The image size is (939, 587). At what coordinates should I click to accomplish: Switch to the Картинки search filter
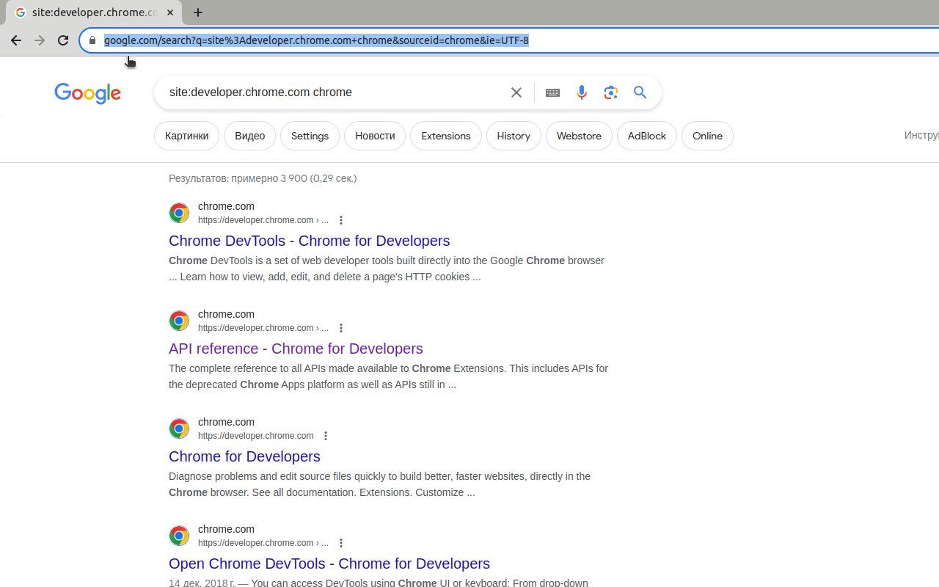pos(186,136)
